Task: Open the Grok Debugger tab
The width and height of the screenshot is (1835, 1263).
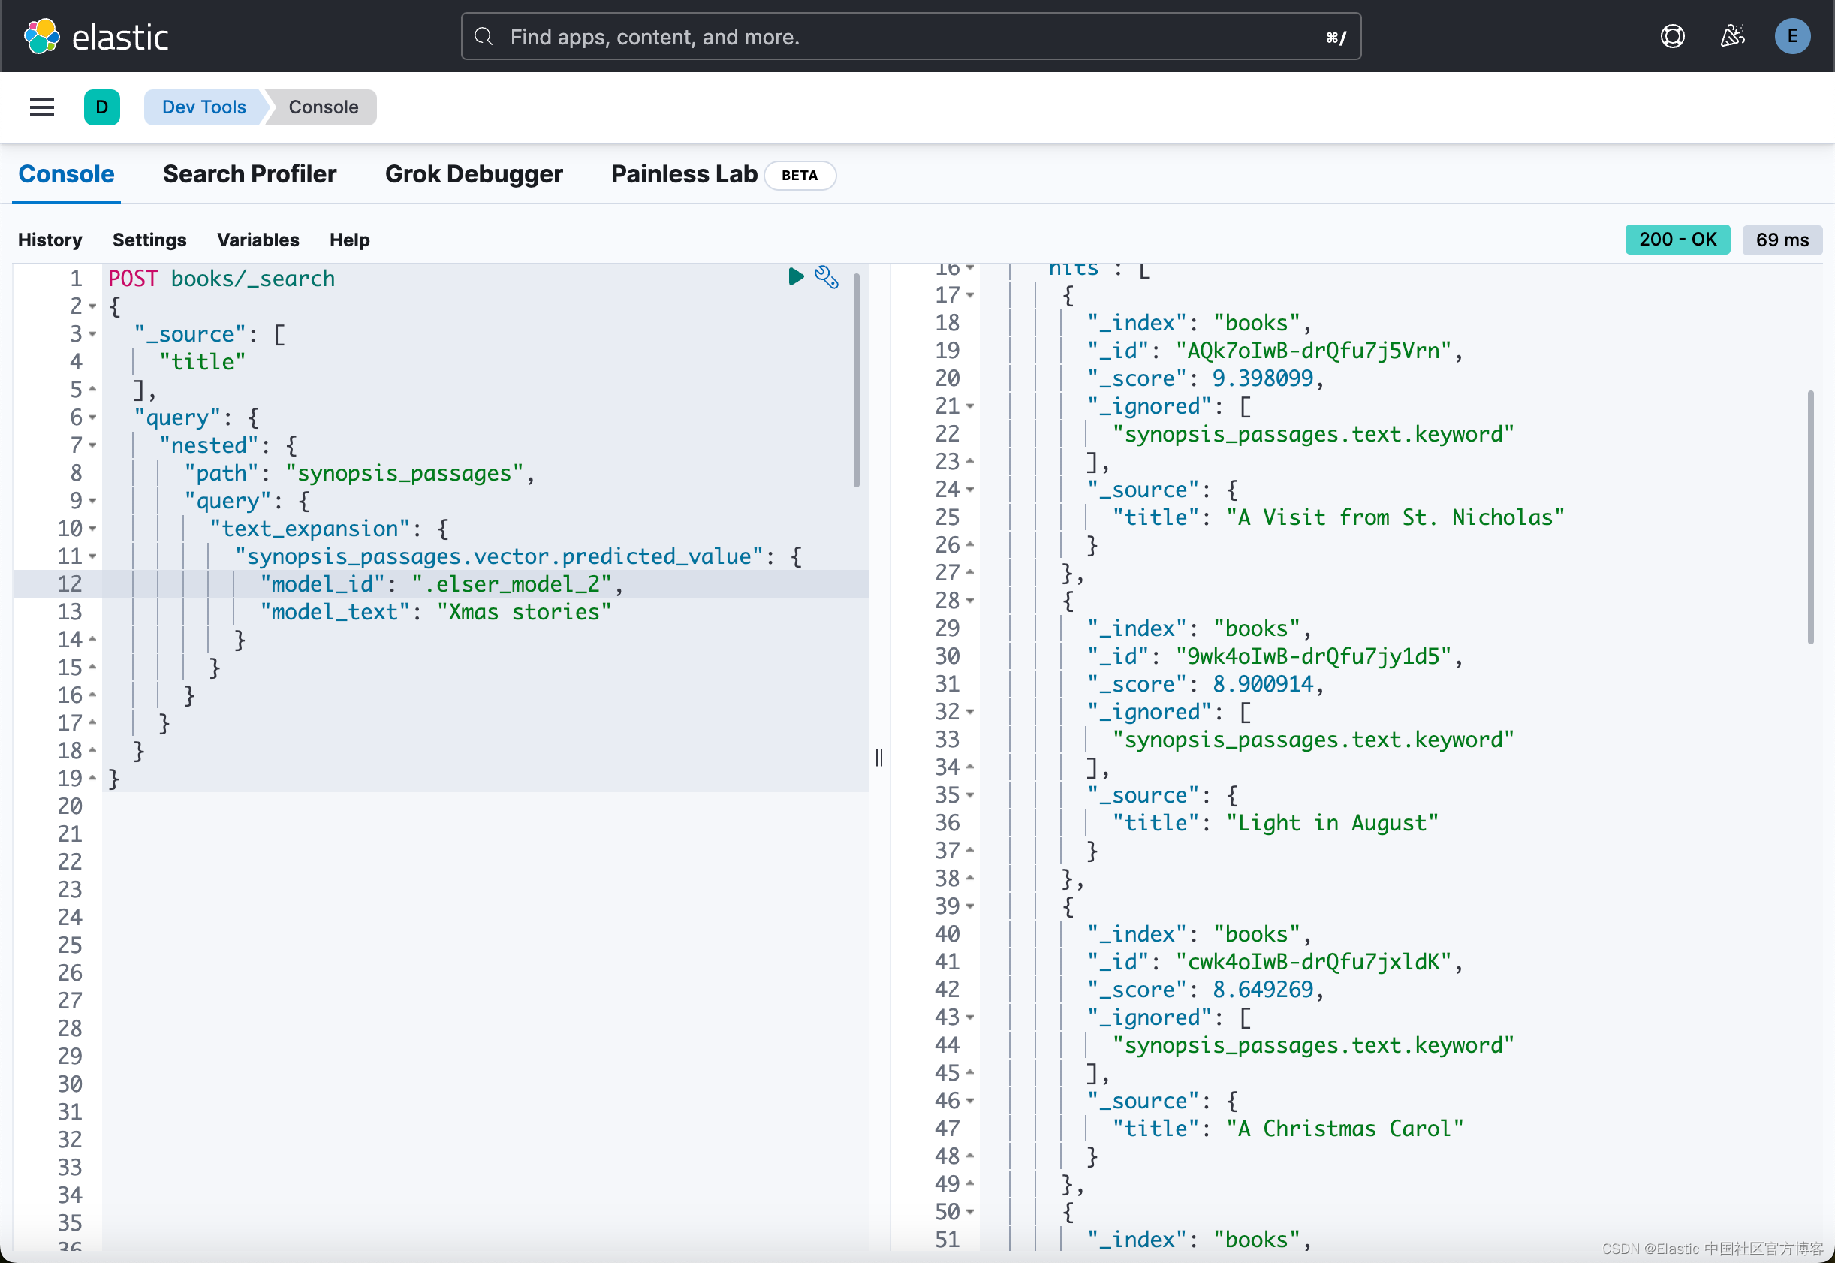Action: tap(473, 174)
